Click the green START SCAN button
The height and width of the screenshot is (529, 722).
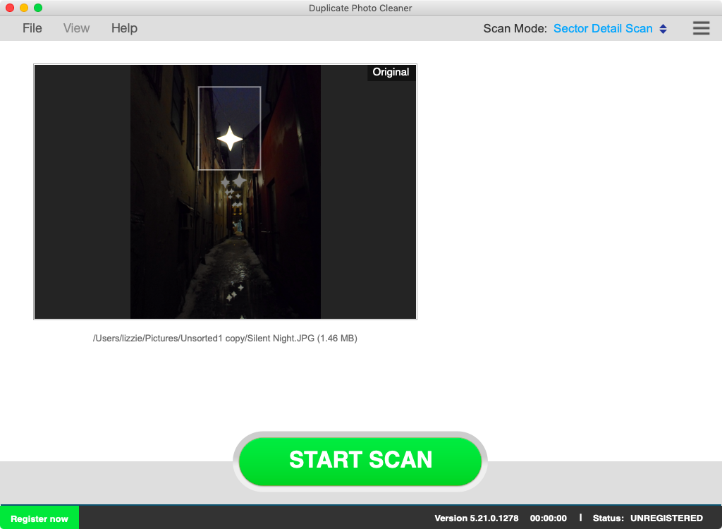[360, 461]
